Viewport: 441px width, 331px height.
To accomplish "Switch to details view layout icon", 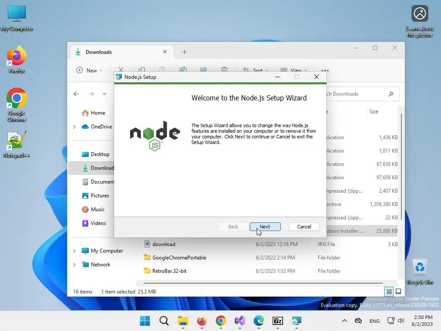I will (389, 292).
